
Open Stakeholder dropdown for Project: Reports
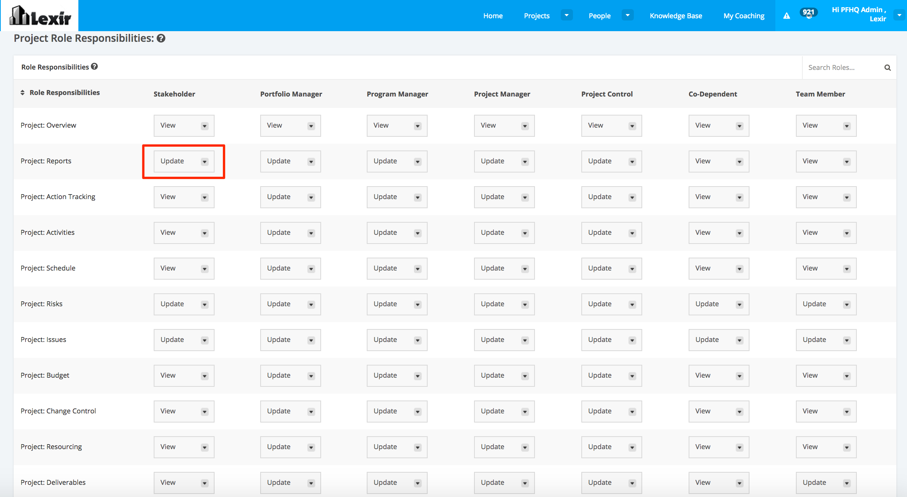pos(184,161)
